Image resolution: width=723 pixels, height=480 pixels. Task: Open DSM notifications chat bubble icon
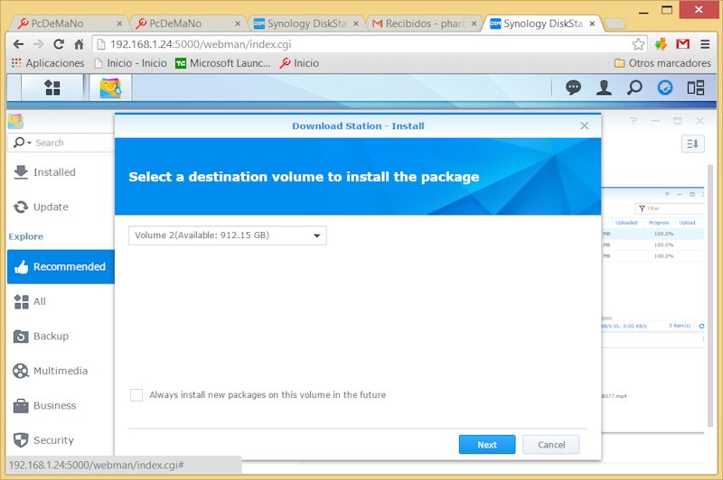573,88
